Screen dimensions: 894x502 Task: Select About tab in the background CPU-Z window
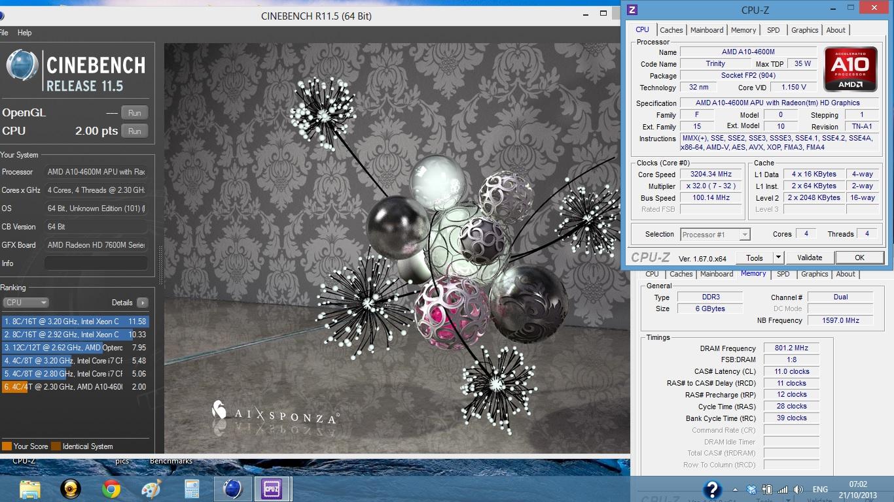coord(846,275)
